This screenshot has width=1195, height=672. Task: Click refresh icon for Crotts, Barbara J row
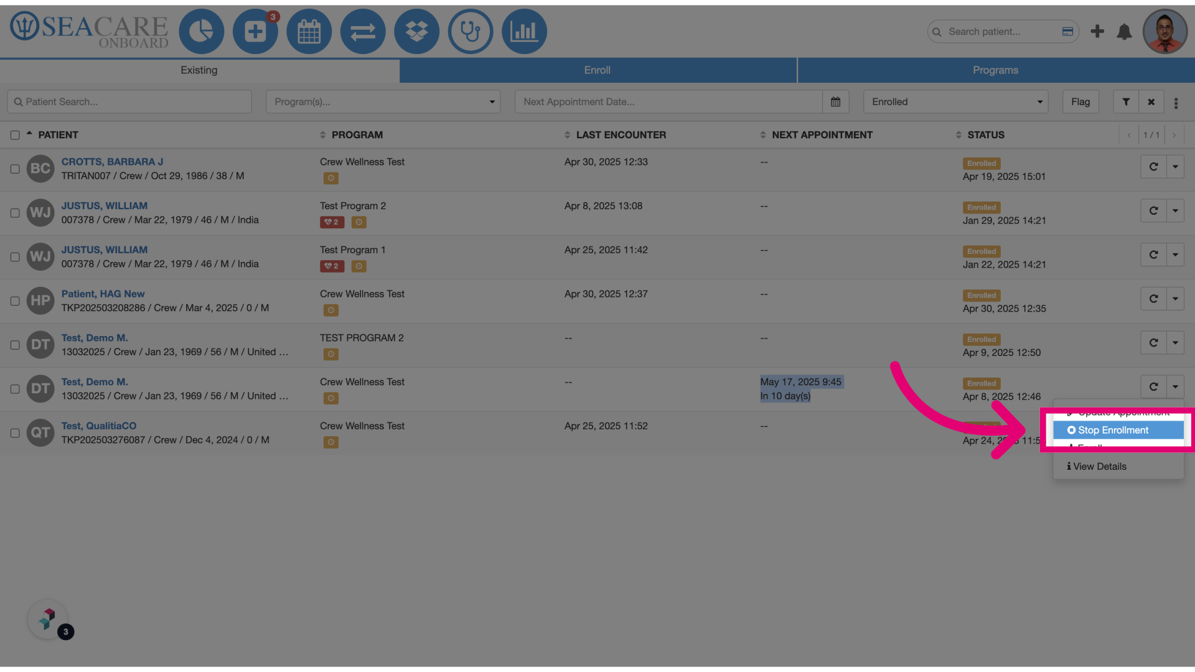click(x=1153, y=167)
